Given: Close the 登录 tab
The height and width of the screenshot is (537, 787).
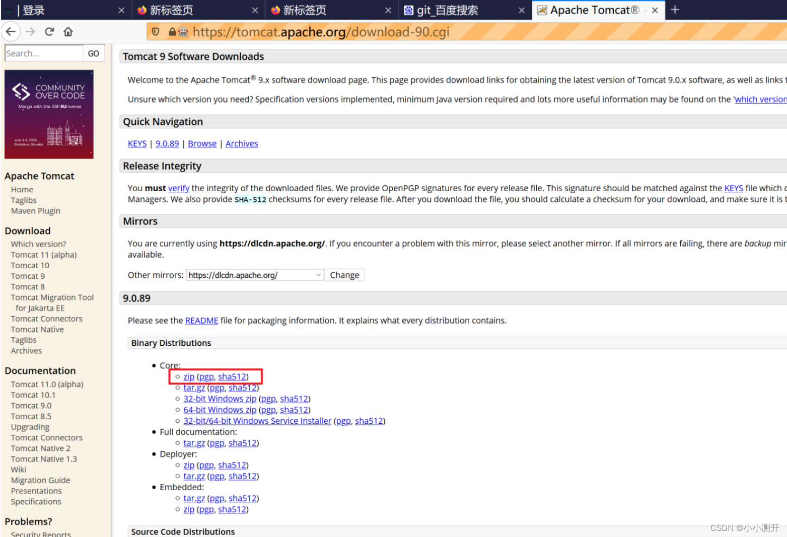Looking at the screenshot, I should coord(121,10).
